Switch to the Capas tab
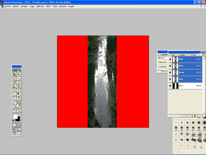The image size is (206, 155). tap(173, 55)
